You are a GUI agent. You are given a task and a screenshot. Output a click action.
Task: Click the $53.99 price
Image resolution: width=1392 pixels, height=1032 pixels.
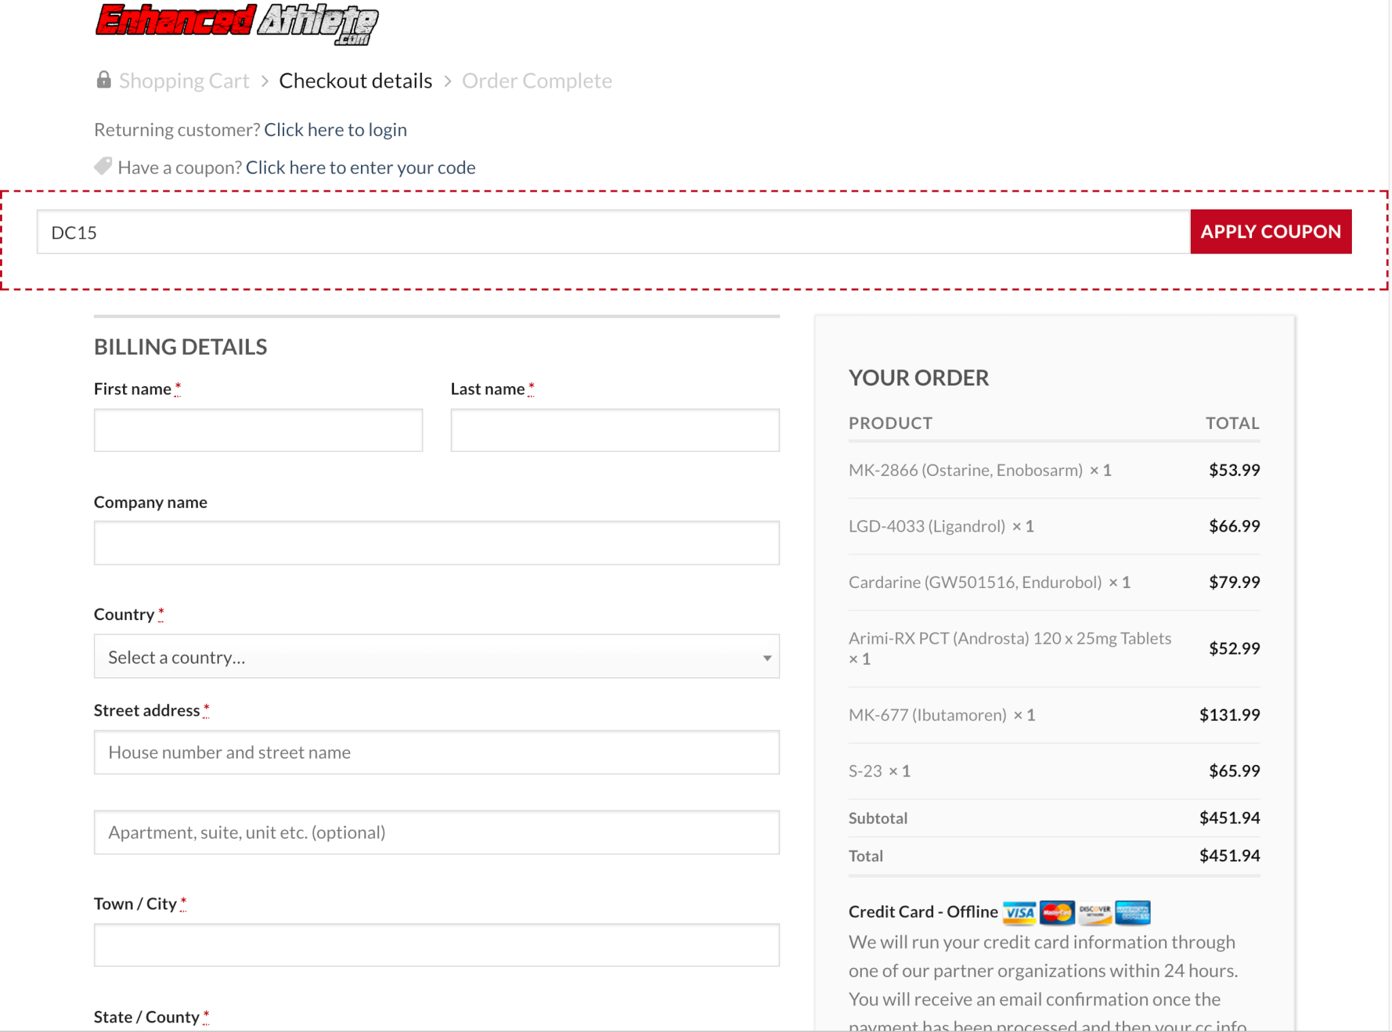(1234, 470)
